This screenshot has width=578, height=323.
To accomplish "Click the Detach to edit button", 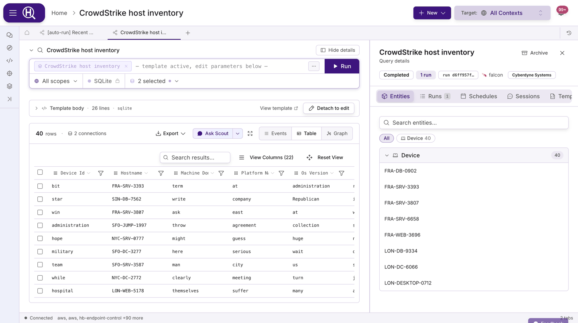I will 329,108.
